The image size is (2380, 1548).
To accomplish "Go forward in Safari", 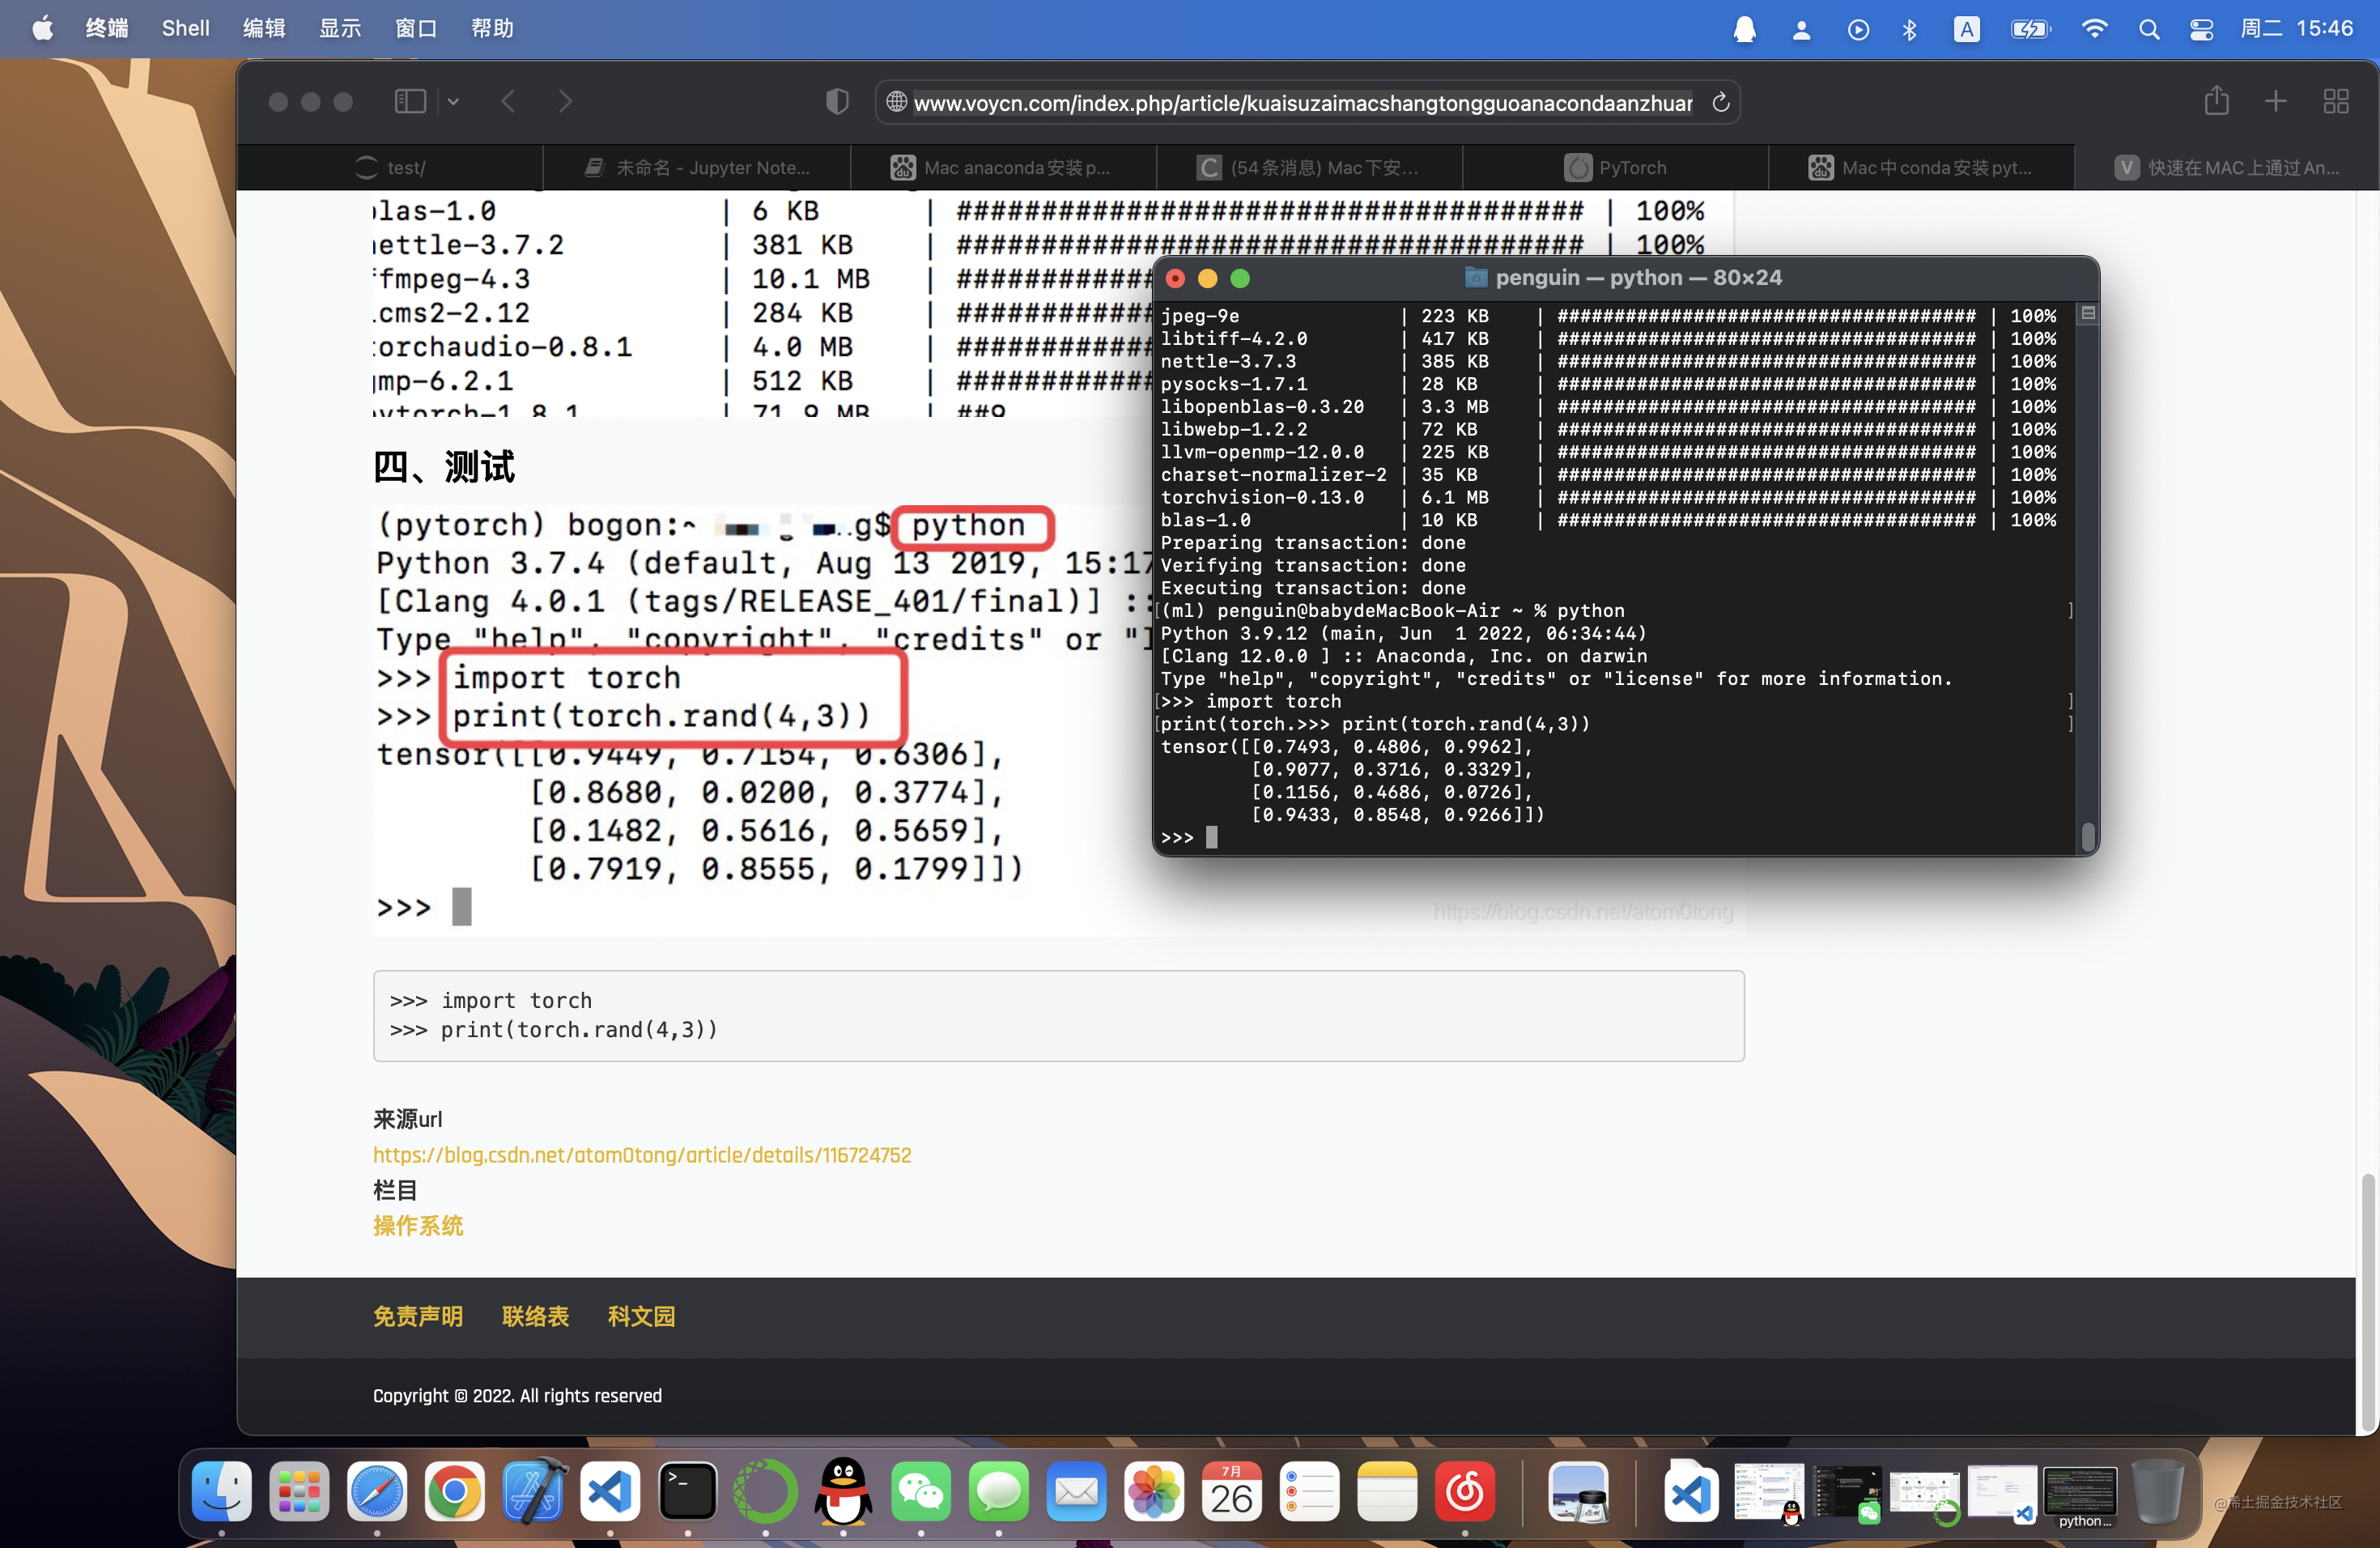I will tap(565, 101).
